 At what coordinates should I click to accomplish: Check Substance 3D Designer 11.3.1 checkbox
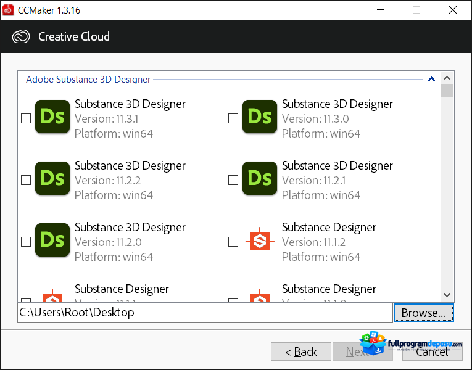click(x=26, y=118)
